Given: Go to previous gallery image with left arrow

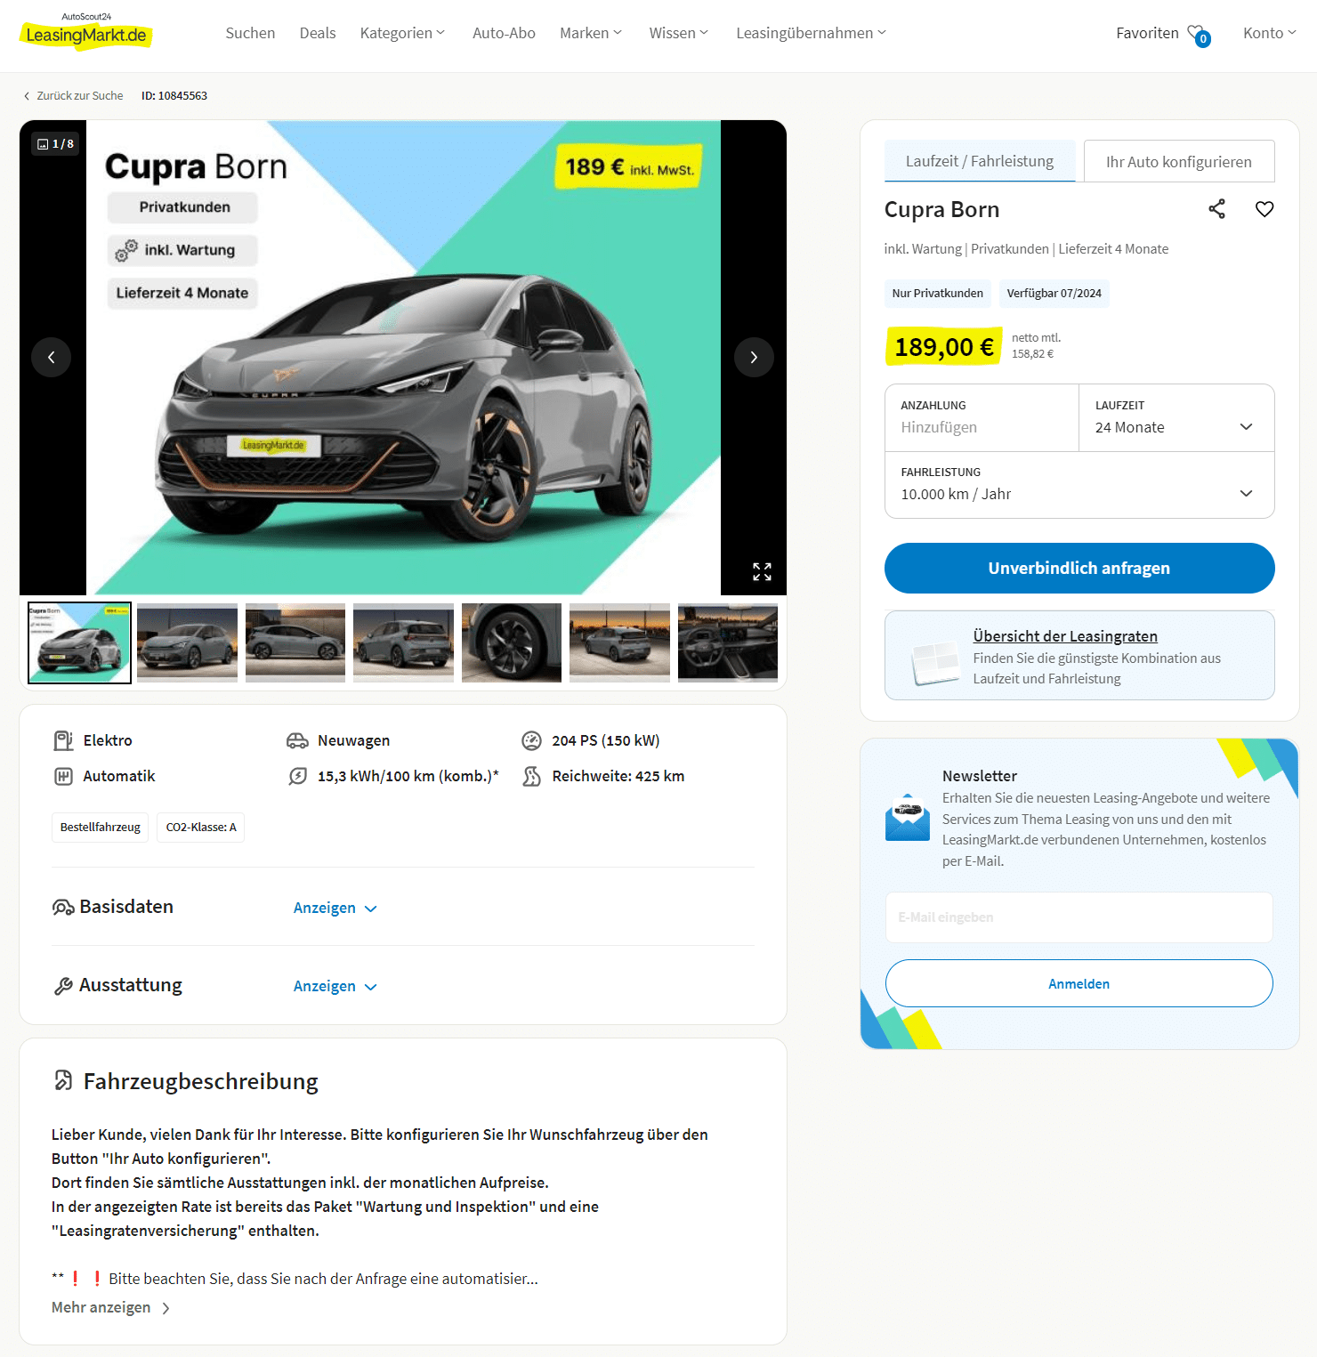Looking at the screenshot, I should pos(52,358).
